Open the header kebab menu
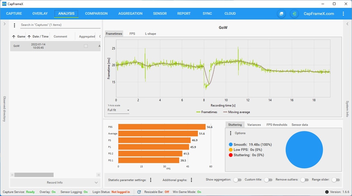 pos(343,14)
